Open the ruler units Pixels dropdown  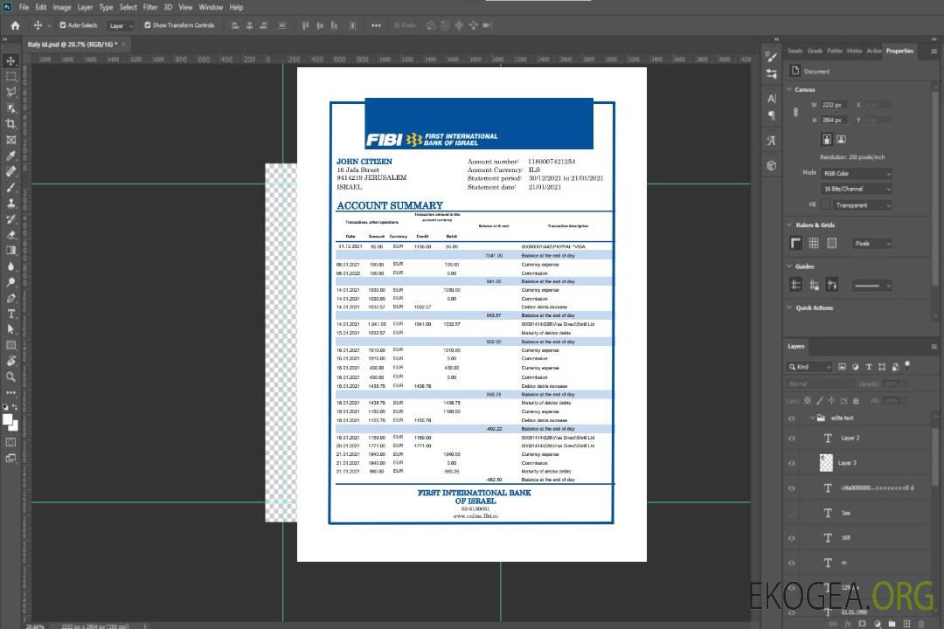point(872,244)
